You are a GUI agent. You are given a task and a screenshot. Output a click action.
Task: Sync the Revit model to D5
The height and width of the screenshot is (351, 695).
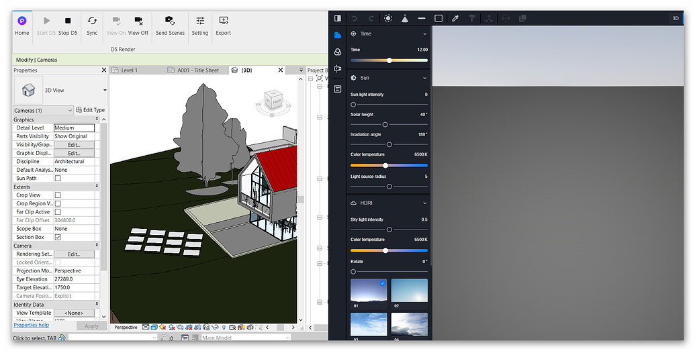point(92,26)
